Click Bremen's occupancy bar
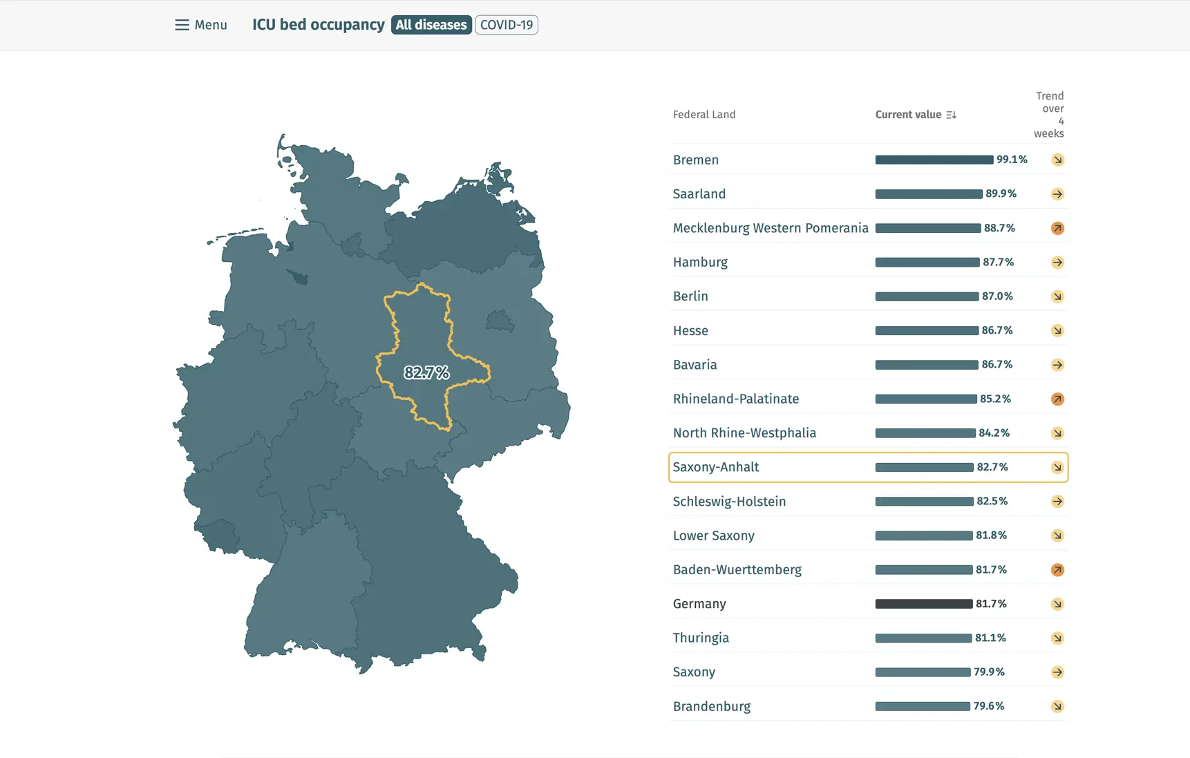 (x=933, y=160)
